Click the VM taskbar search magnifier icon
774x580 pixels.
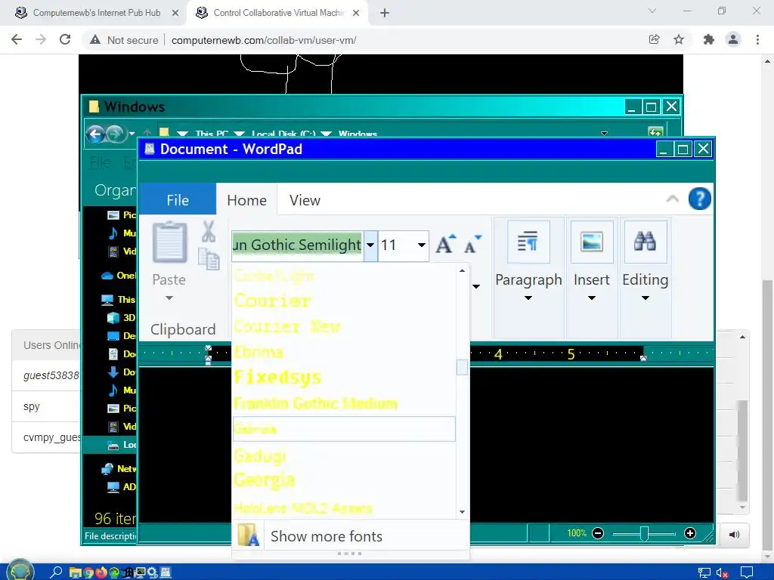pos(56,572)
